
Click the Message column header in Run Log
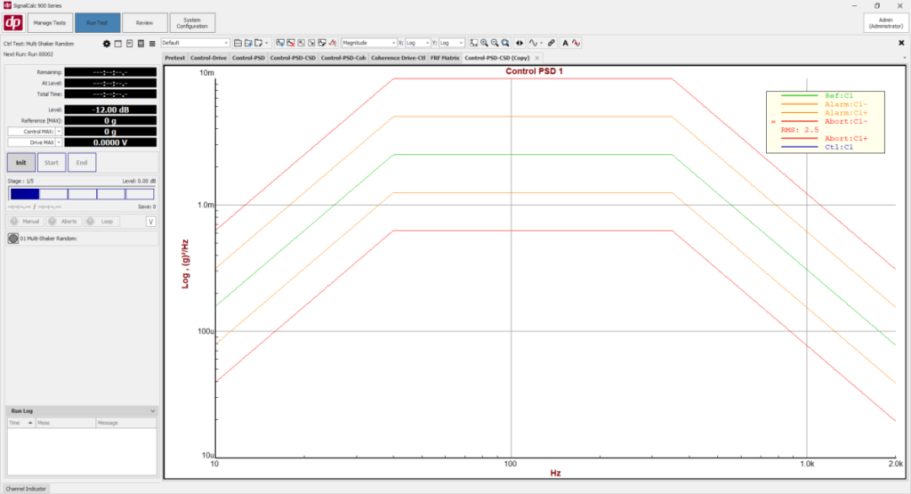126,423
